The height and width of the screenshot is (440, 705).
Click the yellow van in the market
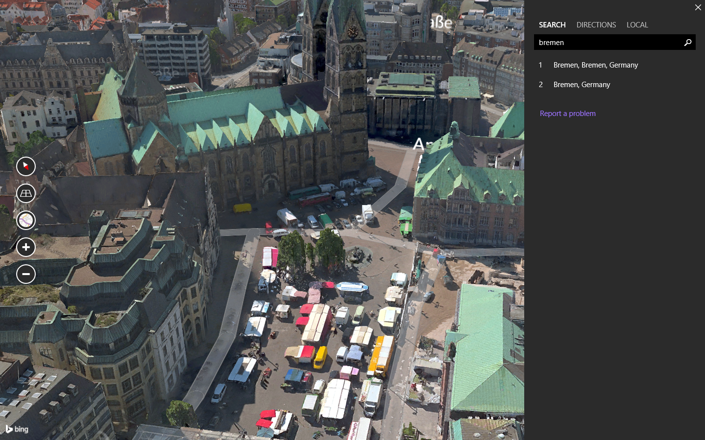click(320, 357)
